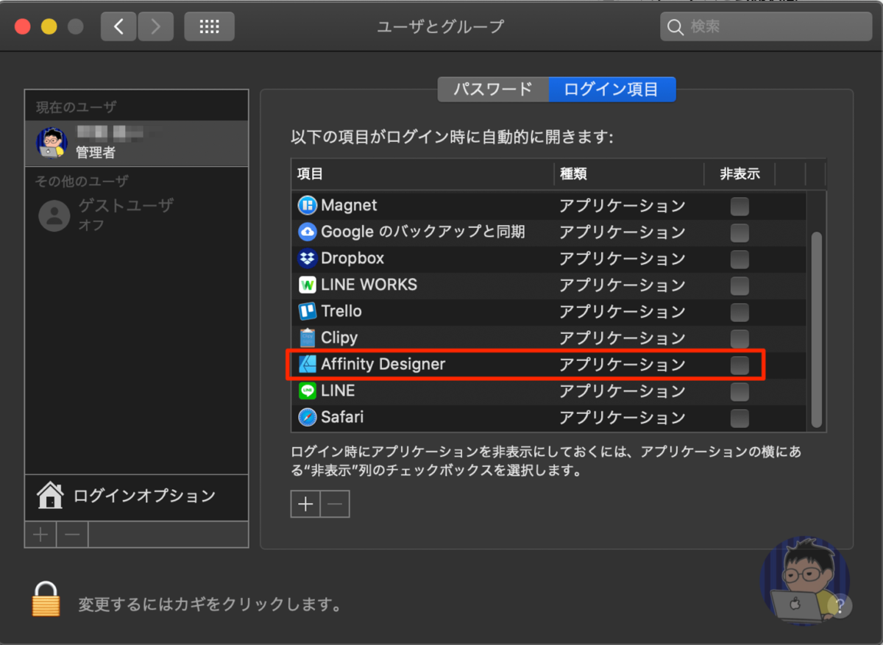This screenshot has width=883, height=645.
Task: Toggle 非表示 checkbox for Safari
Action: pyautogui.click(x=740, y=418)
